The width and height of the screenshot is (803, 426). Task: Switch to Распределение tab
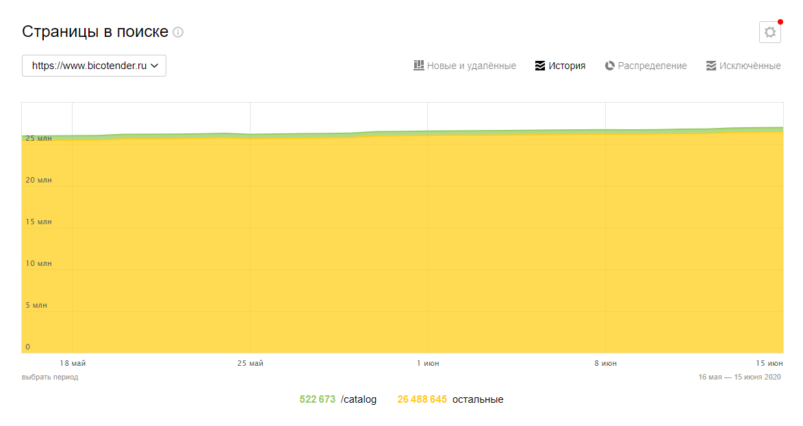pos(652,66)
